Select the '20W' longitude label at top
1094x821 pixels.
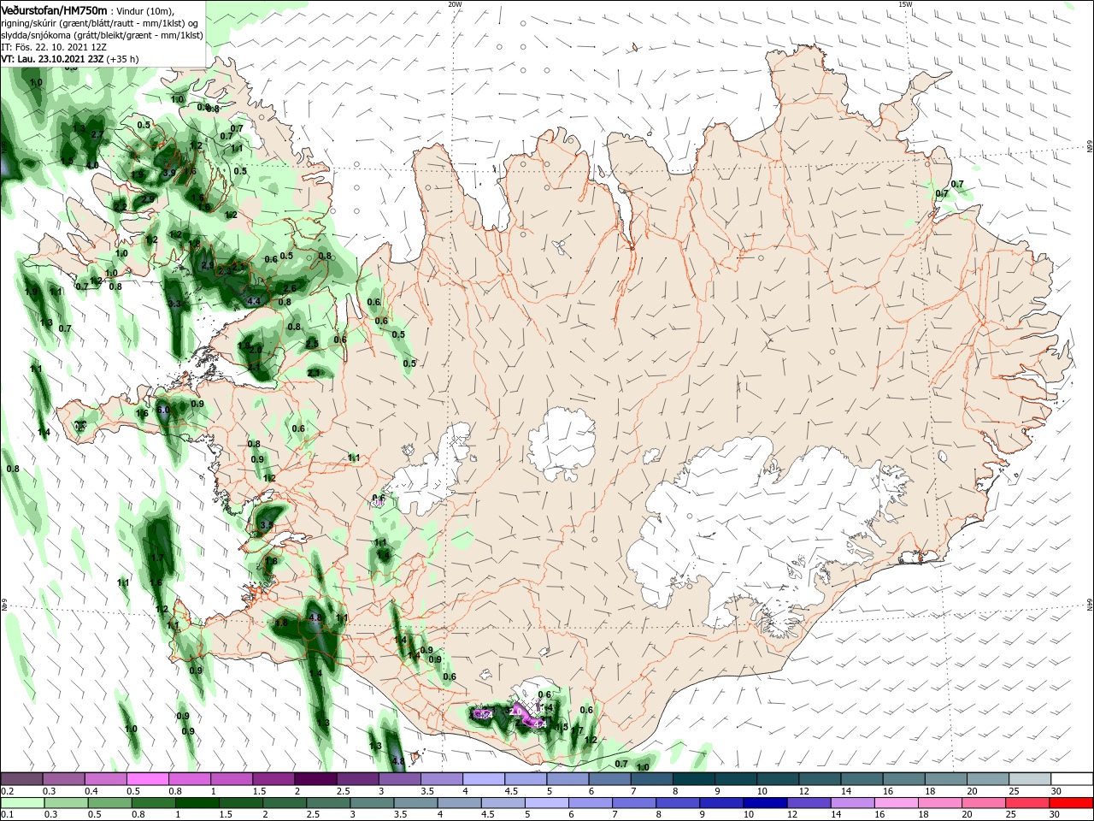coord(455,4)
